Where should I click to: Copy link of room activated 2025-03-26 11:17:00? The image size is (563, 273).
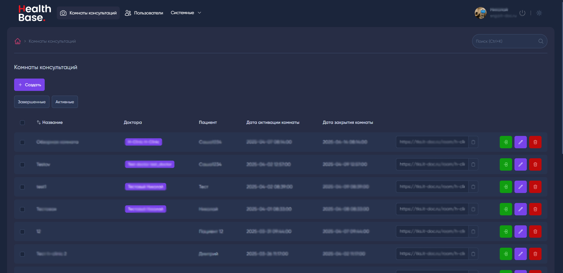473,254
